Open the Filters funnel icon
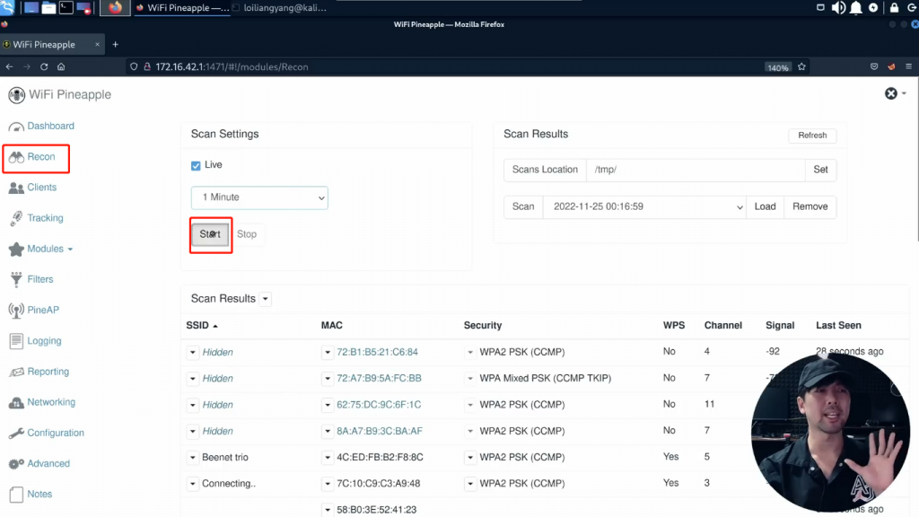919x517 pixels. coord(16,279)
